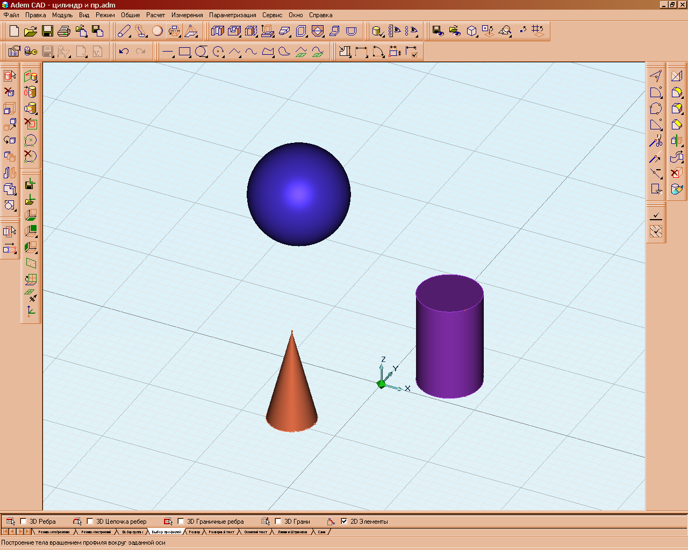Select the circle drawing tool
The width and height of the screenshot is (688, 550).
pos(201,52)
